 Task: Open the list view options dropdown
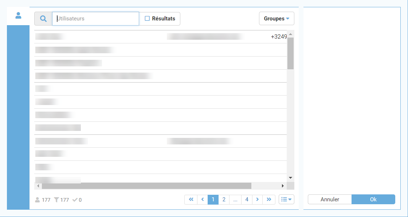pos(286,199)
